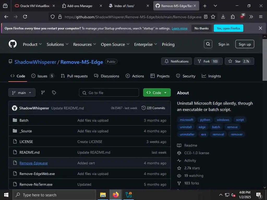
Task: Click the uBlock Origin extension icon
Action: (x=242, y=16)
